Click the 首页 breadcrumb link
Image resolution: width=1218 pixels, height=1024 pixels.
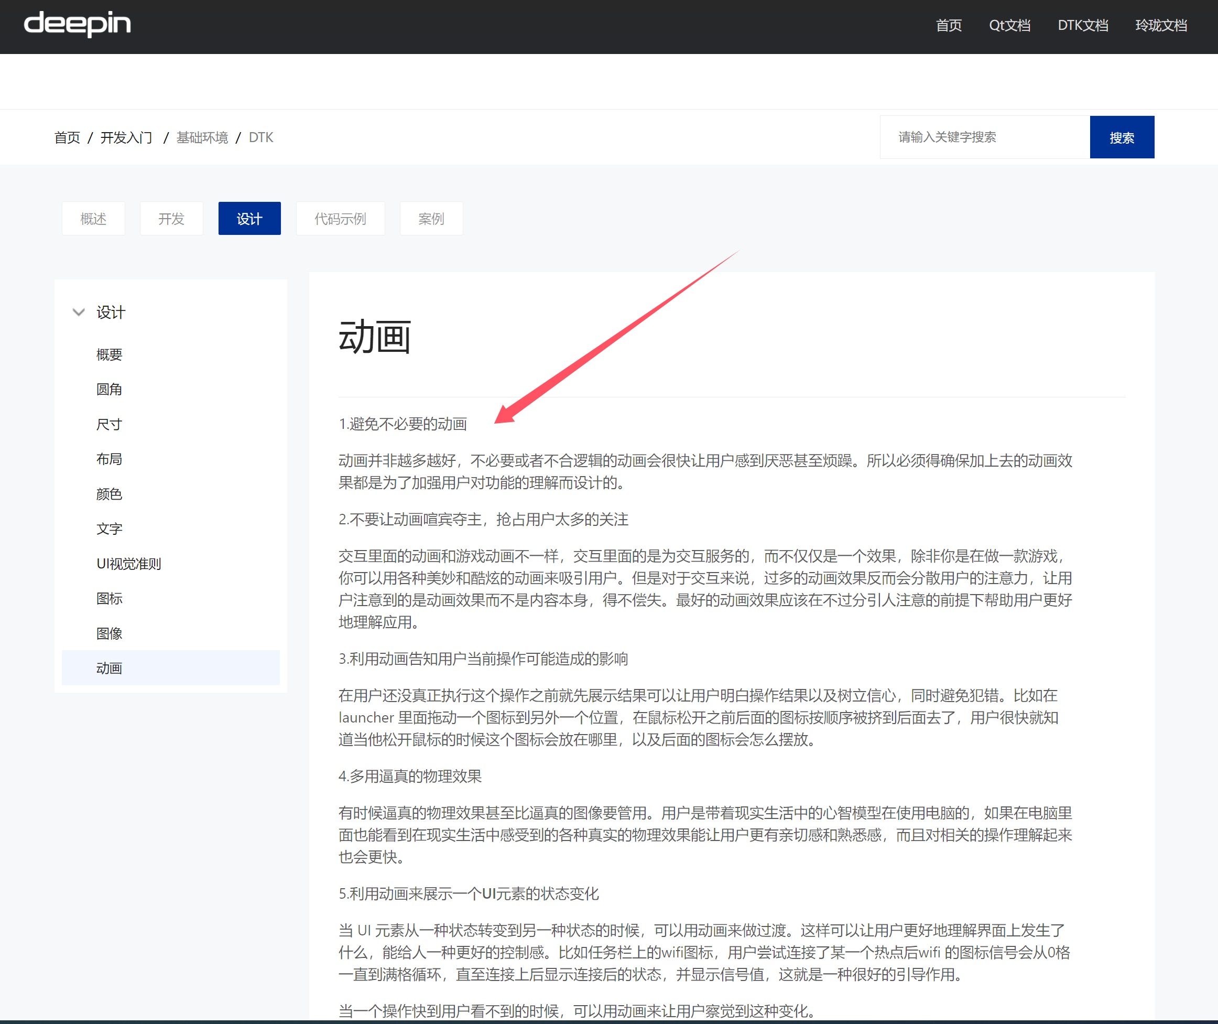(x=67, y=137)
